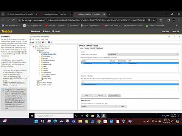
Task: Click the CorpDC navigation link
Action: 56,31
